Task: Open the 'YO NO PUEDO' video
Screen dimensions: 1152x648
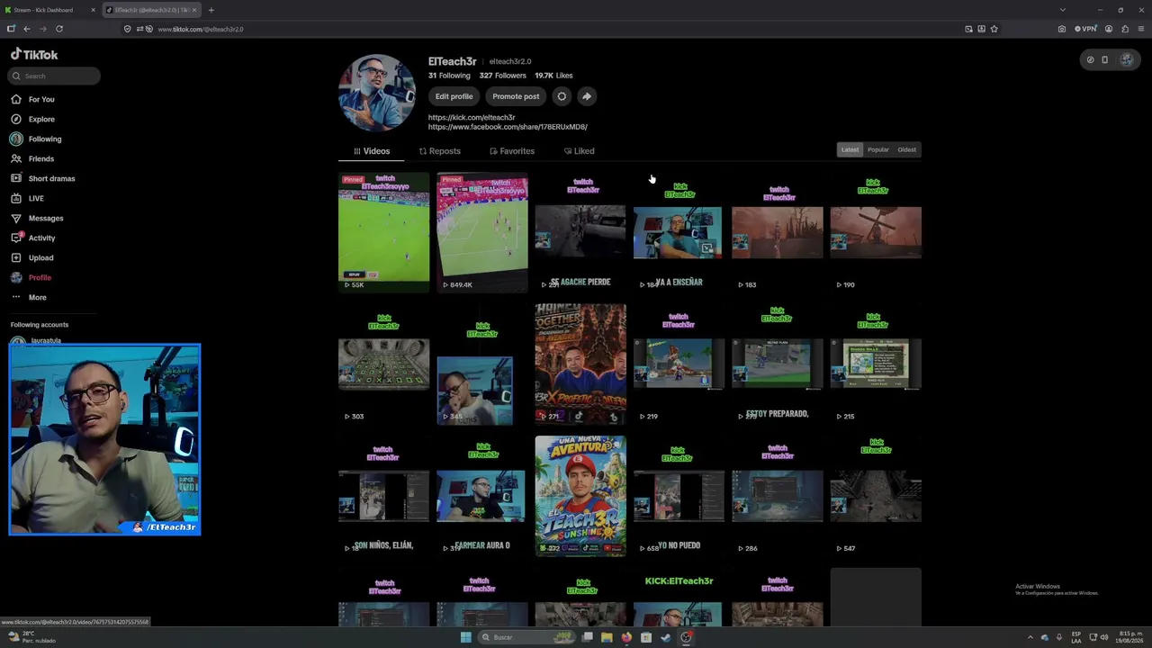Action: click(679, 496)
